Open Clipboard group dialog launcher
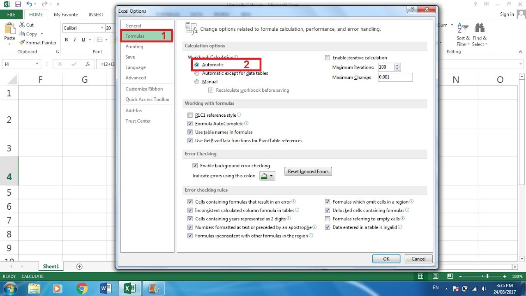This screenshot has width=526, height=296. [x=58, y=52]
